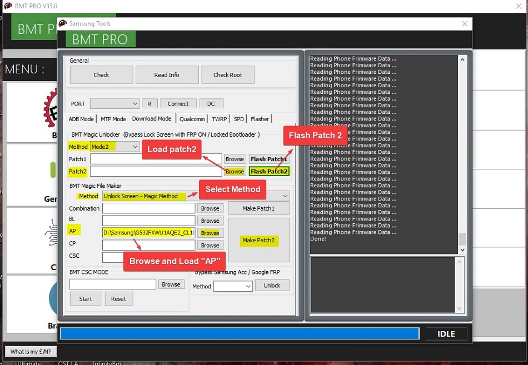
Task: Browse for the CP file
Action: pos(210,246)
